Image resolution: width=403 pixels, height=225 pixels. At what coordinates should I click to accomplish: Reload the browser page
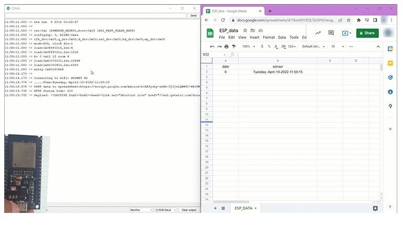click(x=223, y=20)
